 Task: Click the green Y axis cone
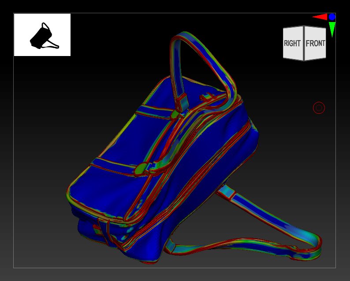[x=332, y=29]
